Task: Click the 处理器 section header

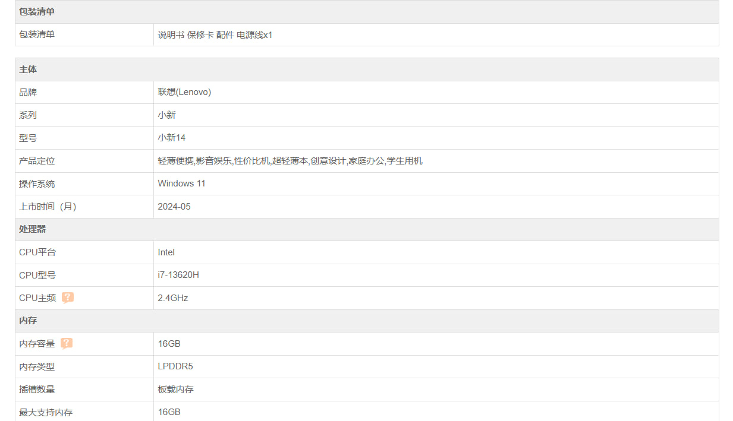Action: click(32, 229)
